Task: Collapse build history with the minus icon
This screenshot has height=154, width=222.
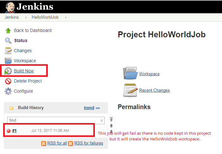Action: click(98, 108)
